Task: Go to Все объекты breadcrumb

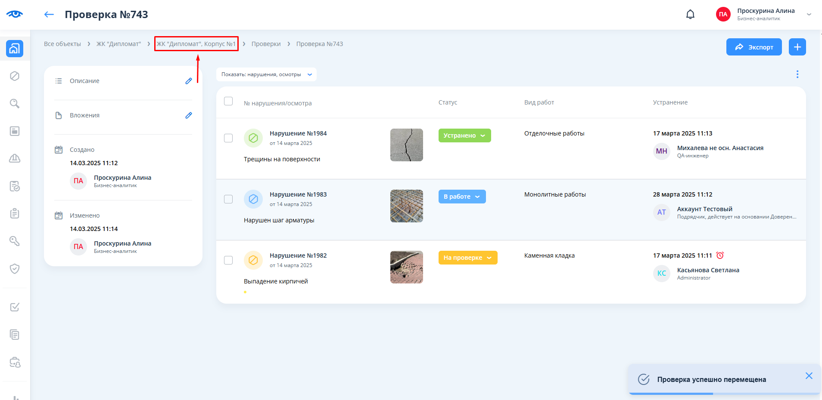Action: pos(62,44)
